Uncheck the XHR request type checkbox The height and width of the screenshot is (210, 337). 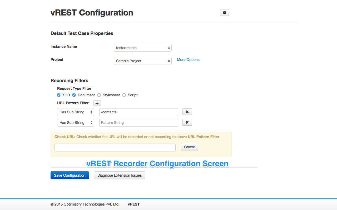pos(59,95)
